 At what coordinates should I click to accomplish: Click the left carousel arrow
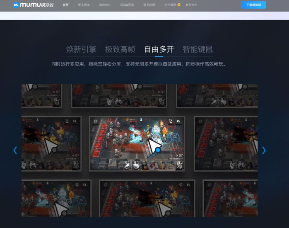(15, 150)
